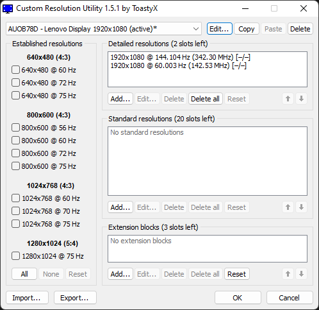Click standard resolutions down arrow

pyautogui.click(x=301, y=207)
